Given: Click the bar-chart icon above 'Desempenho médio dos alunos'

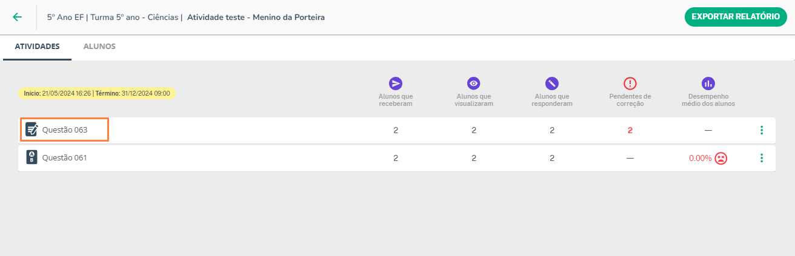Looking at the screenshot, I should [708, 84].
